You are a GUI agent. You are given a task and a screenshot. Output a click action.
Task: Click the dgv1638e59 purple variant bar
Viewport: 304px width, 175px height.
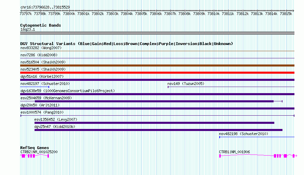(157, 94)
